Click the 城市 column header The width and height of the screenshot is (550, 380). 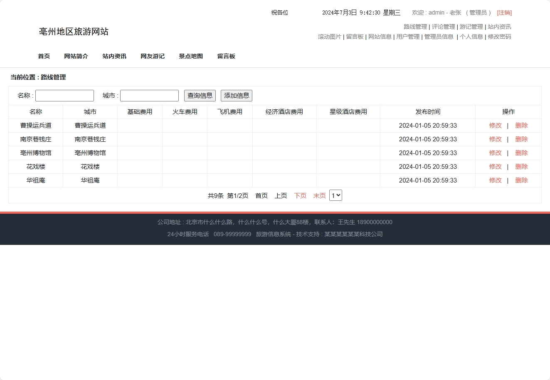tap(90, 112)
